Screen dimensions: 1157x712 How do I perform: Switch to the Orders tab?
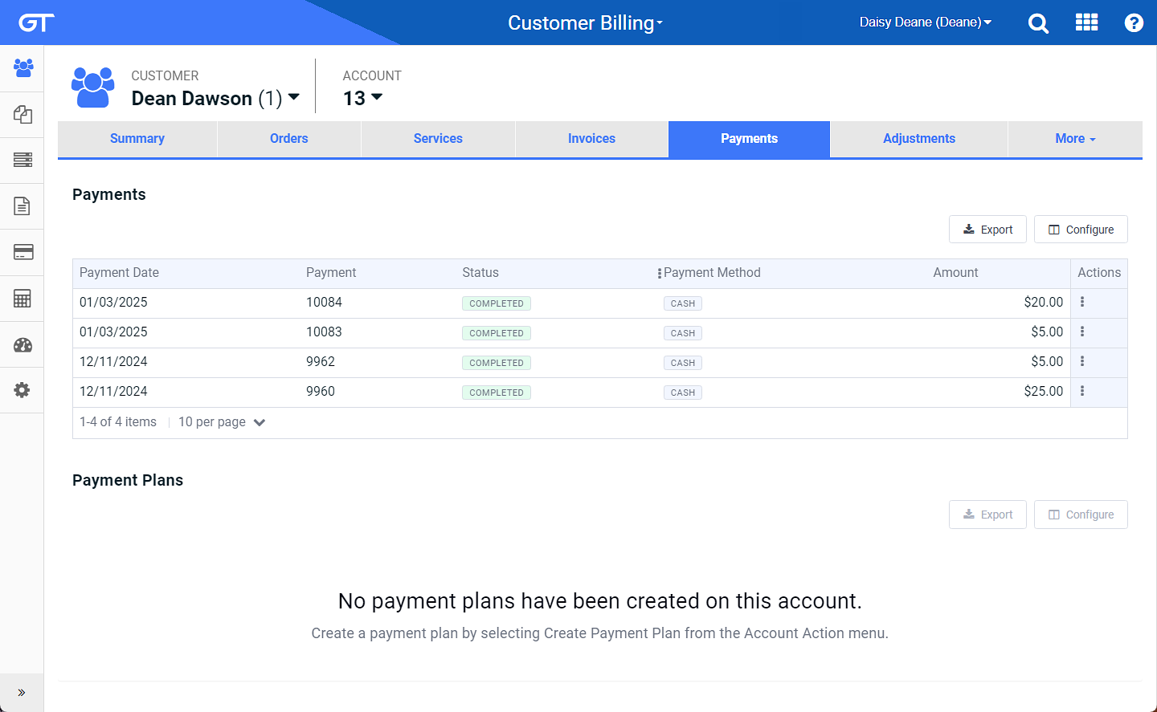click(x=289, y=139)
